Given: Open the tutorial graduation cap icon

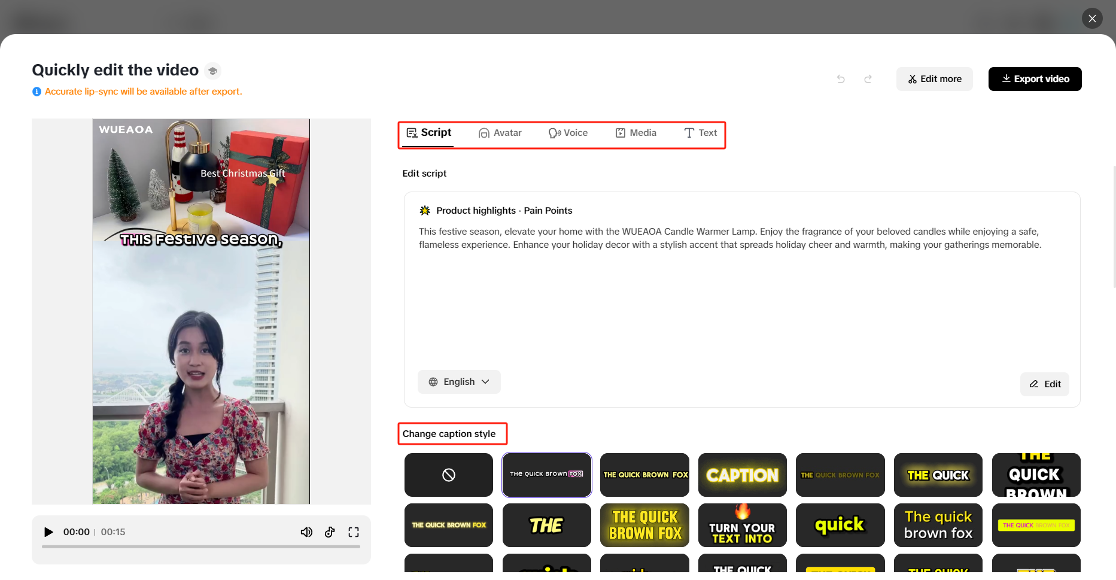Looking at the screenshot, I should [x=212, y=71].
